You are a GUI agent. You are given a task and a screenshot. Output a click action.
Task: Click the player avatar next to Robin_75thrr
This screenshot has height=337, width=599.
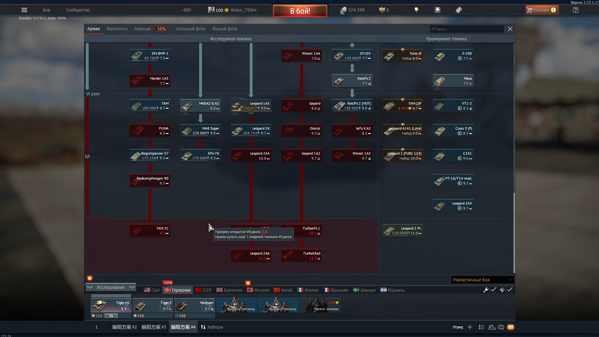(x=211, y=10)
